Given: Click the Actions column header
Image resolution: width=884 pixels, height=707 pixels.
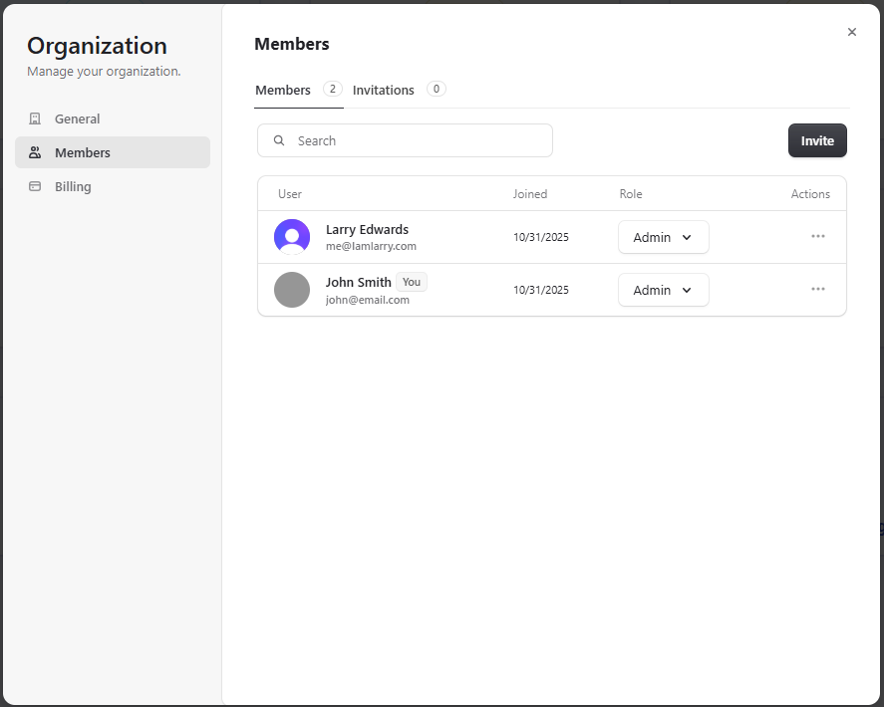Looking at the screenshot, I should (x=810, y=194).
